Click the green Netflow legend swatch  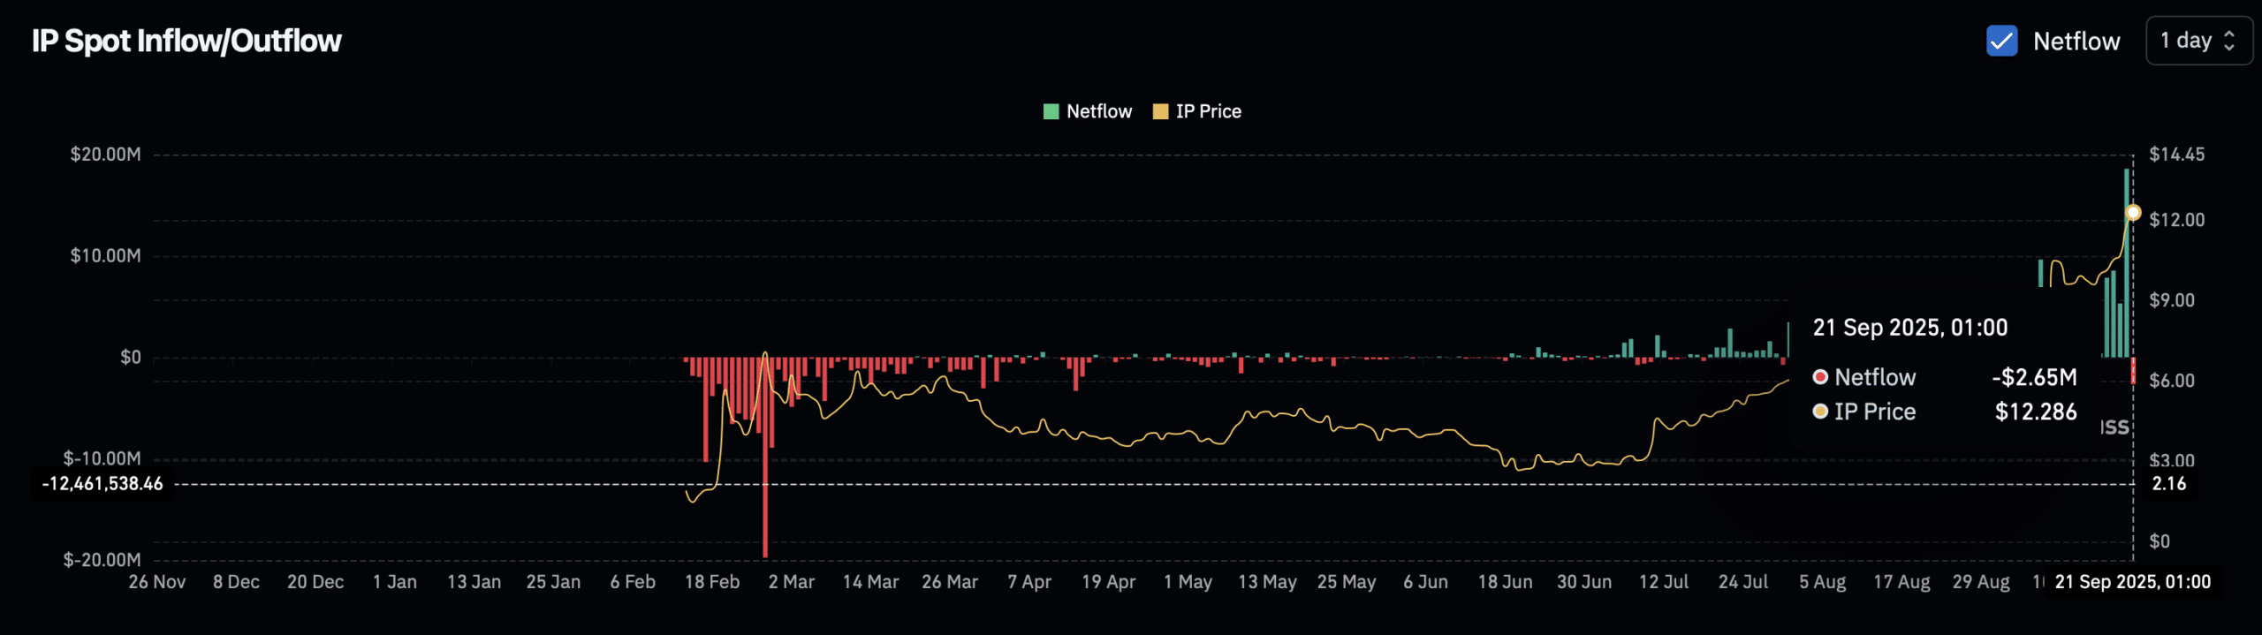(x=1051, y=111)
